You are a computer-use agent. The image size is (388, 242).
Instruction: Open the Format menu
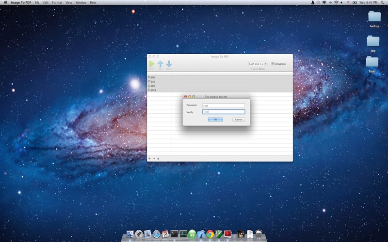click(57, 2)
